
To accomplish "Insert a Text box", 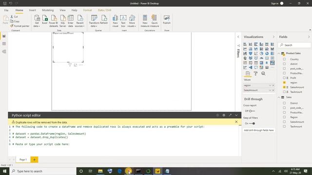I will [x=123, y=21].
